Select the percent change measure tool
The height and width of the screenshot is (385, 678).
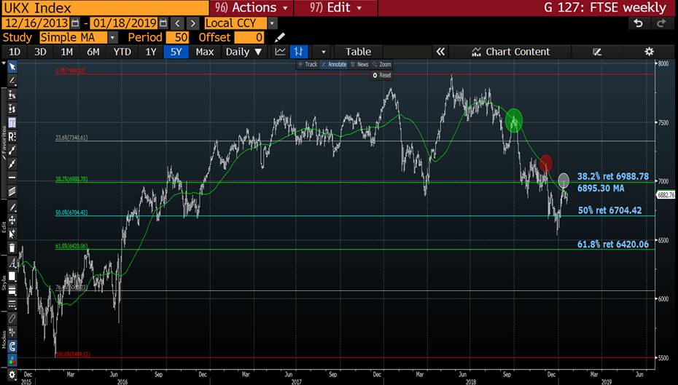[12, 95]
